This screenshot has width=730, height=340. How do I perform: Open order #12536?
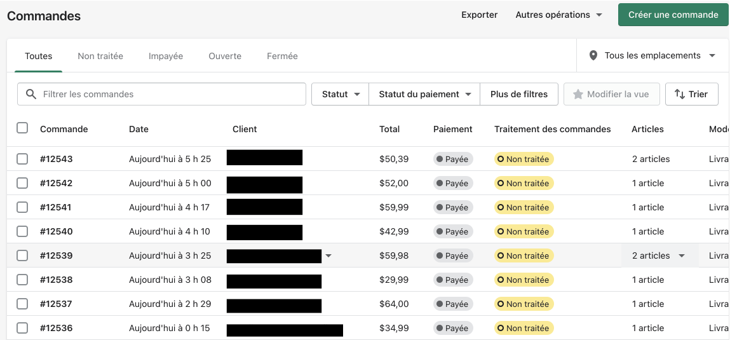point(57,329)
